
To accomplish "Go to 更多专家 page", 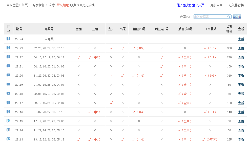I will [216, 5].
